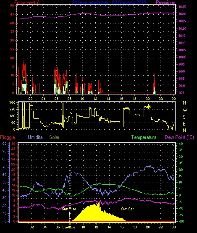Click the 14 hour label under wind chart
197x233 pixels.
108,99
